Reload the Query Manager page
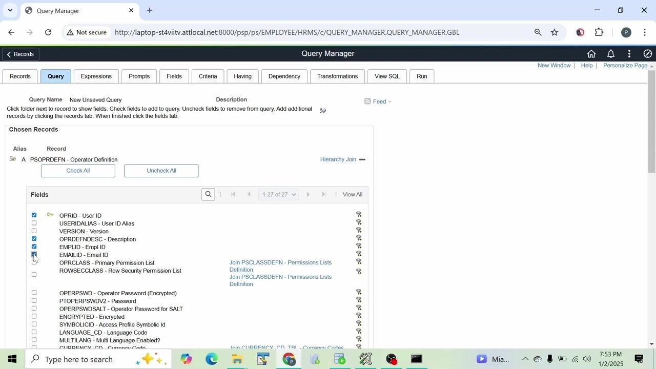 (x=48, y=32)
